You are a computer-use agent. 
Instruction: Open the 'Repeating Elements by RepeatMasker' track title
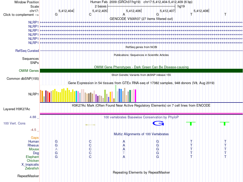[141, 172]
